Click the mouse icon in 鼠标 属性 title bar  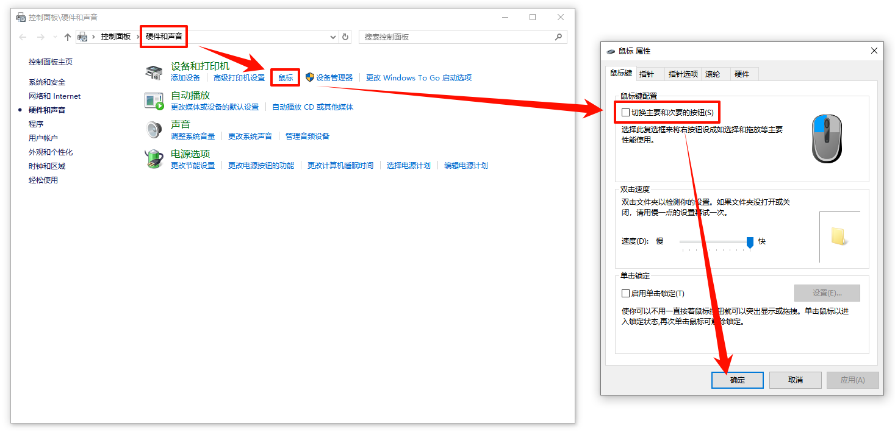pos(611,51)
